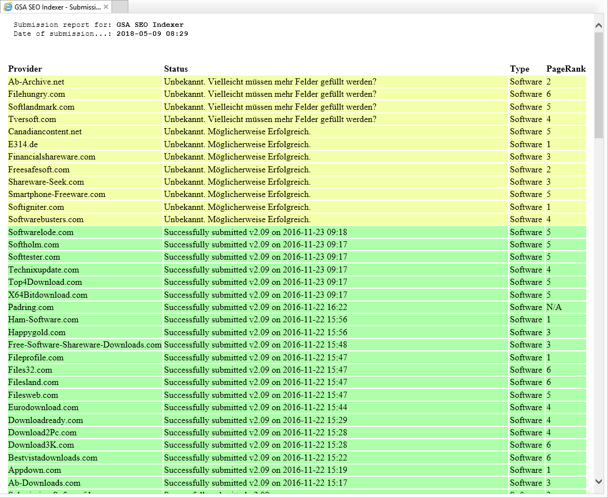Click the Provider column header
The image size is (608, 498).
[25, 69]
